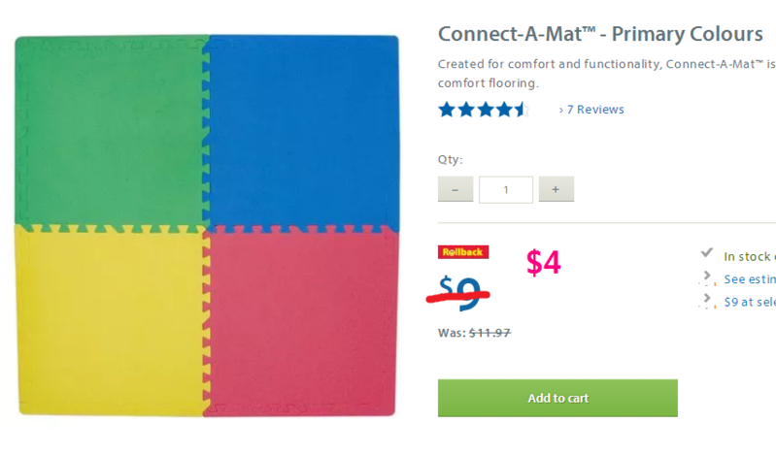
Task: Click the plus quantity button
Action: coord(556,189)
